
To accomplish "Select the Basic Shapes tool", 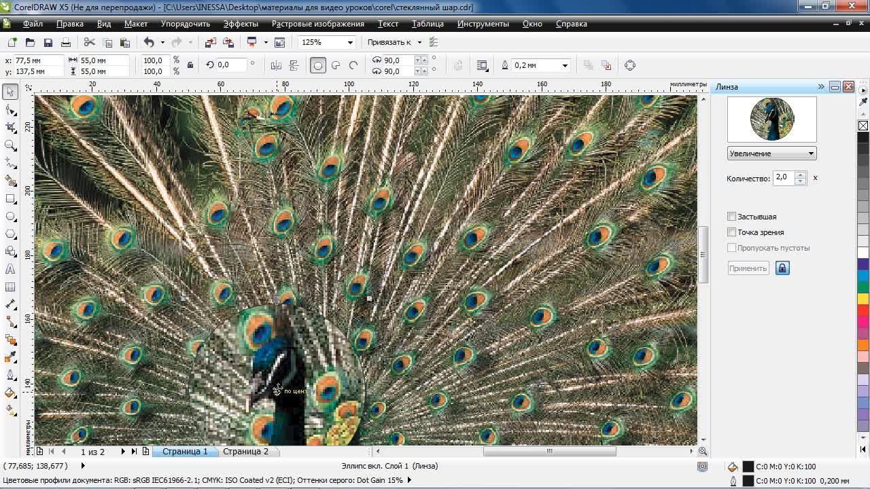I will pos(10,251).
